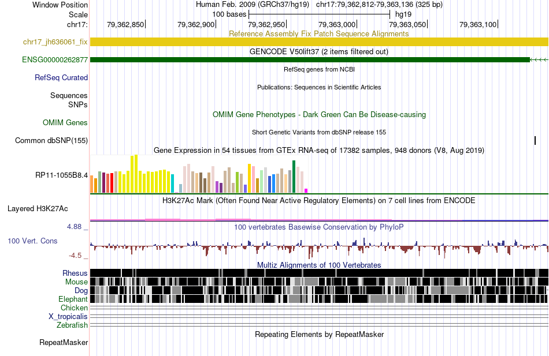
Task: Open the chr17_jh636061_fix track label
Action: (x=55, y=42)
